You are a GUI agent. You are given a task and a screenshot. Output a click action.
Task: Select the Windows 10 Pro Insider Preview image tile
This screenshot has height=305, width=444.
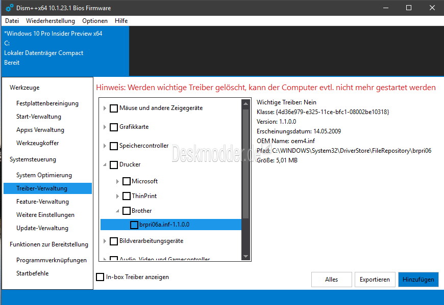(65, 51)
